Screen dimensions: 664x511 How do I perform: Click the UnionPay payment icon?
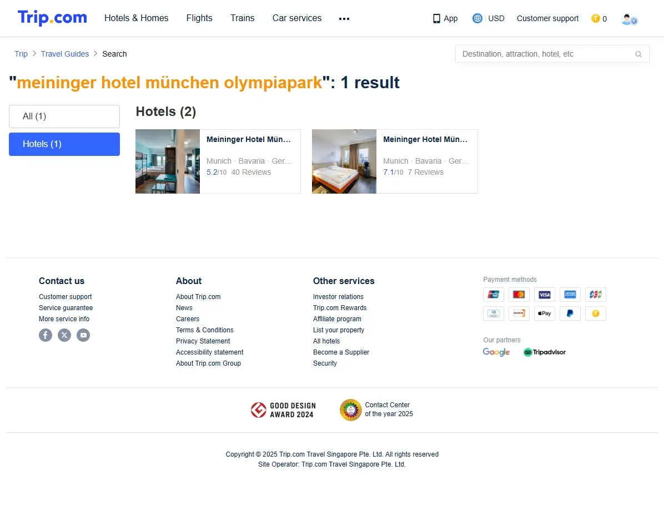point(494,294)
